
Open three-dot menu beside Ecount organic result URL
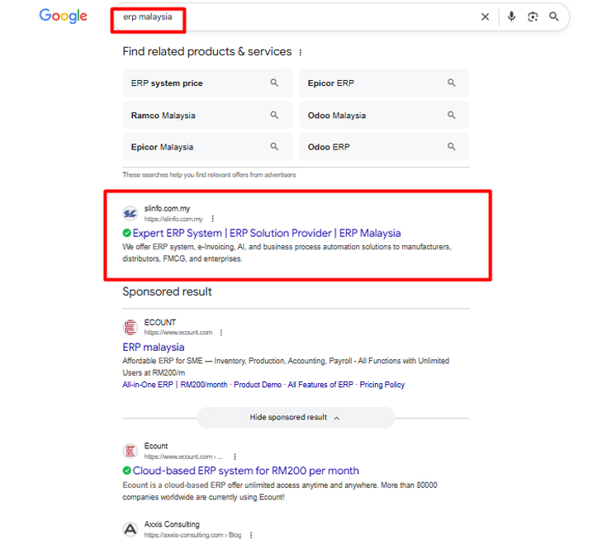pos(235,457)
